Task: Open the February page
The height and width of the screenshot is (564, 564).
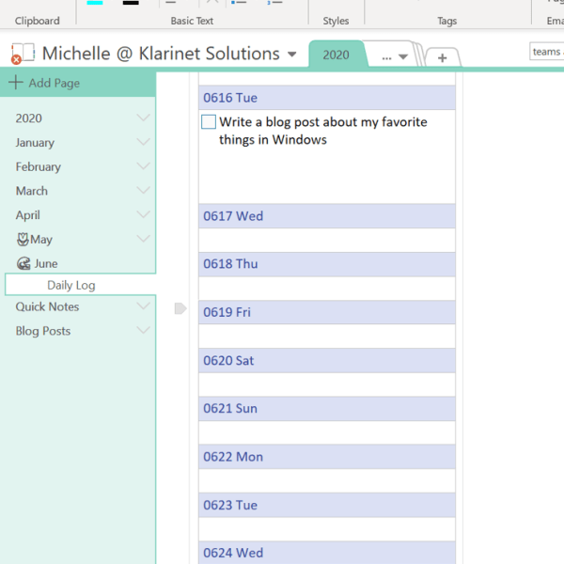Action: (39, 167)
